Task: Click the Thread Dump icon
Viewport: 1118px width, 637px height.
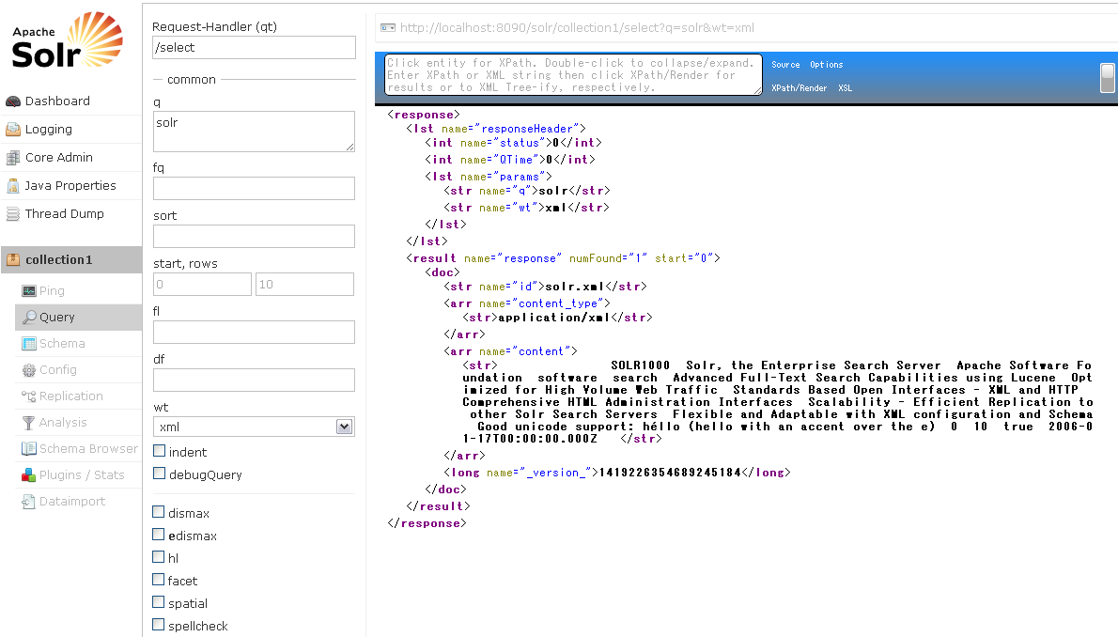Action: coord(13,214)
